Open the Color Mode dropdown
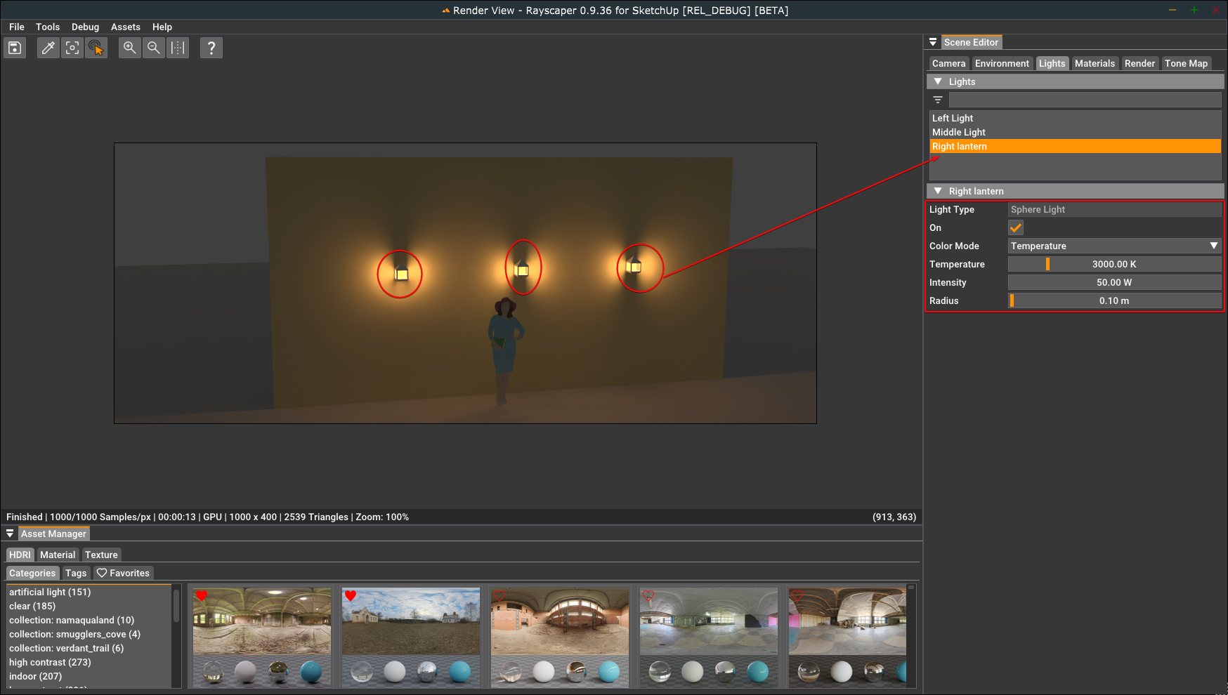The height and width of the screenshot is (695, 1228). coord(1114,246)
